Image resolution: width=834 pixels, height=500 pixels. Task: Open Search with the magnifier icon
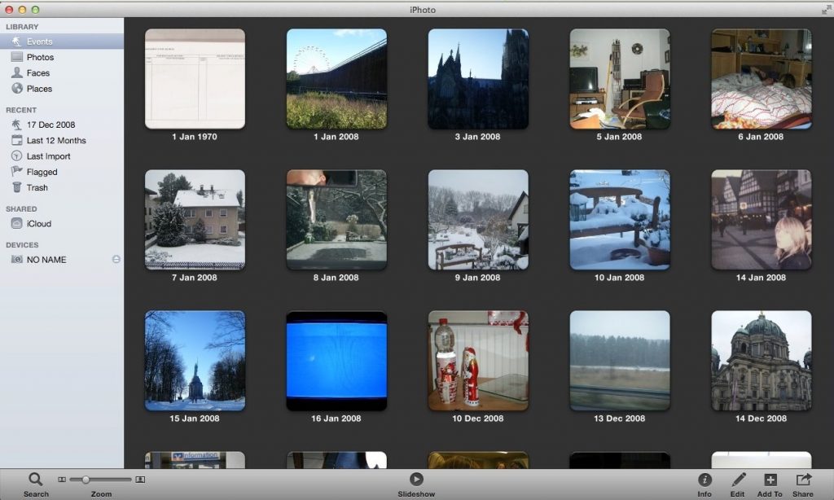[36, 480]
